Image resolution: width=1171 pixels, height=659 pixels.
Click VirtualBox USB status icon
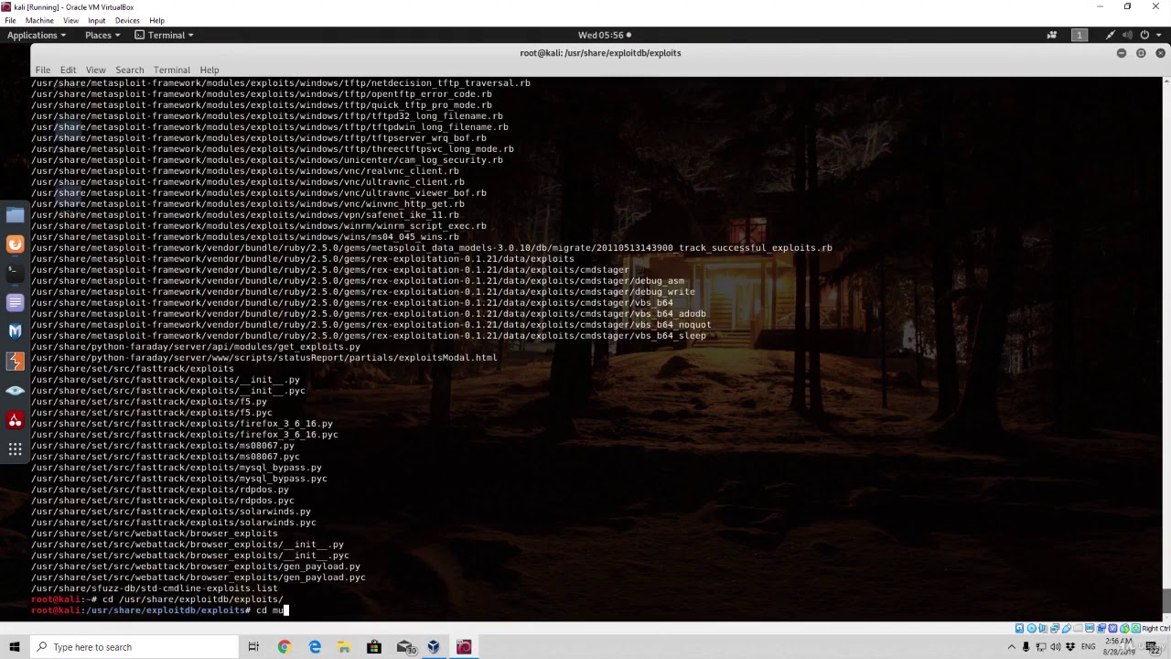coord(1067,628)
